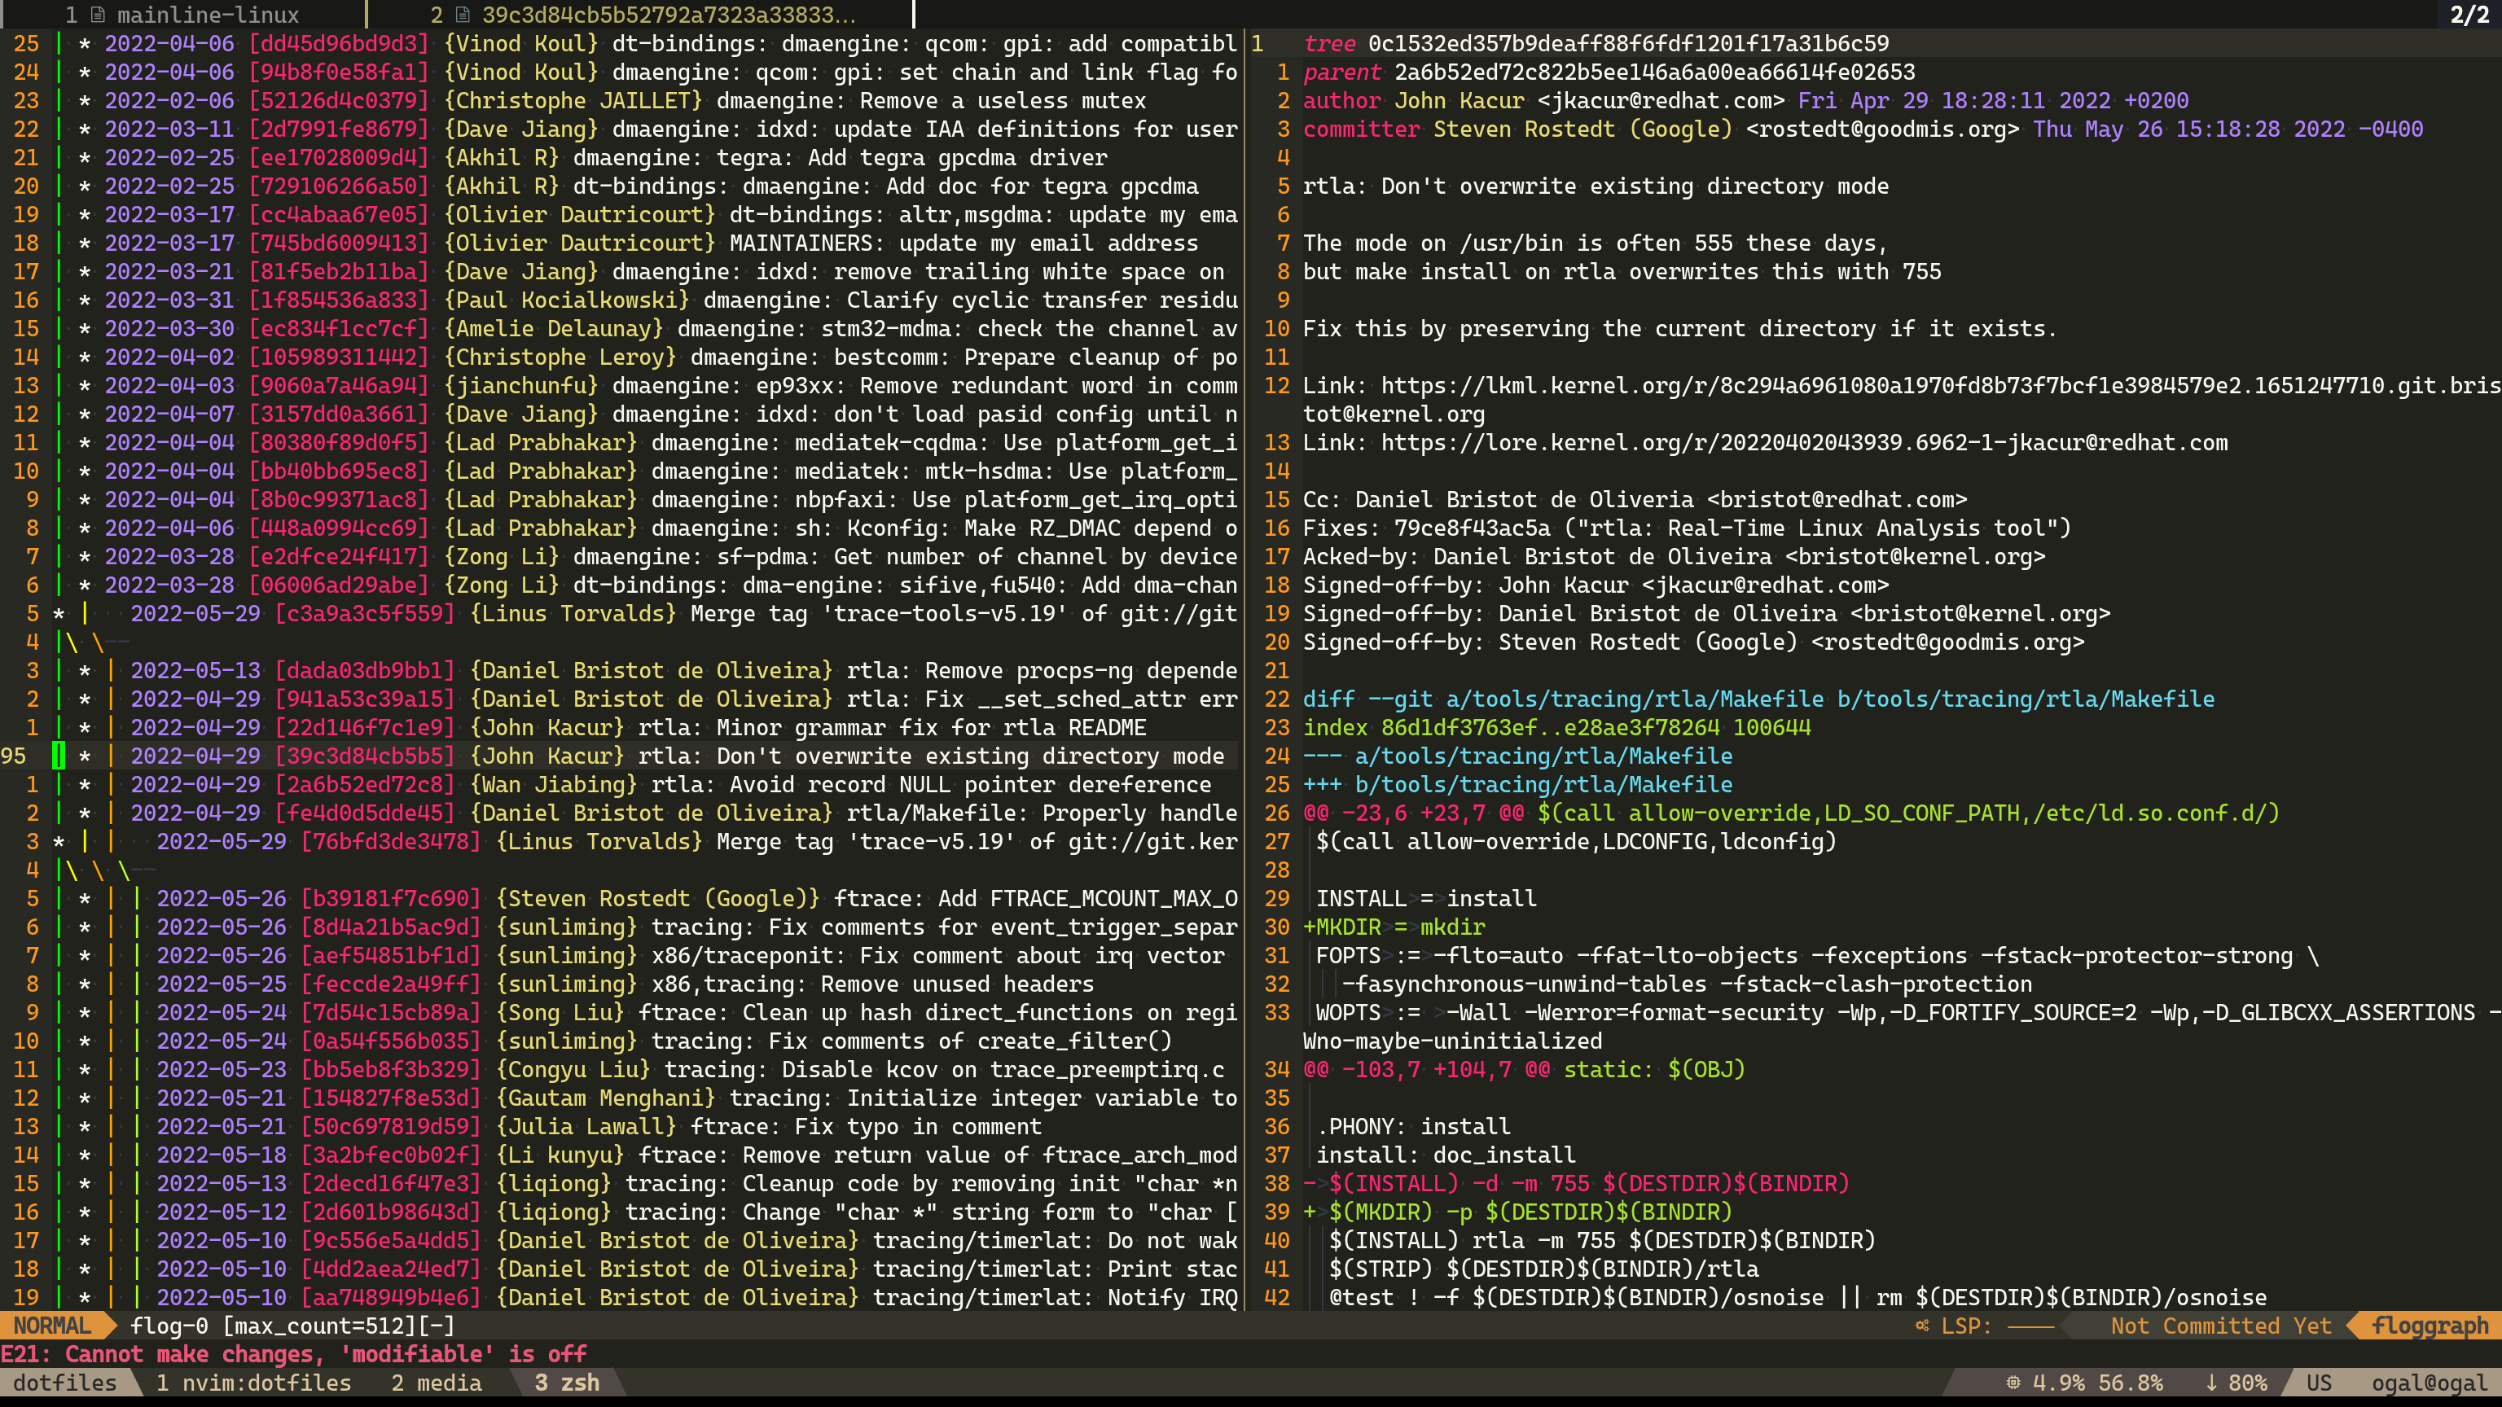This screenshot has width=2502, height=1407.
Task: Click the added +MKDIR = mkdir line
Action: [1394, 927]
